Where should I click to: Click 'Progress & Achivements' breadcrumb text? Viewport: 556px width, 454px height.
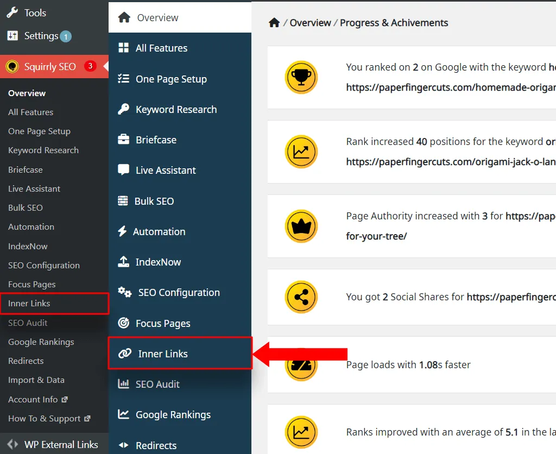[x=394, y=23]
